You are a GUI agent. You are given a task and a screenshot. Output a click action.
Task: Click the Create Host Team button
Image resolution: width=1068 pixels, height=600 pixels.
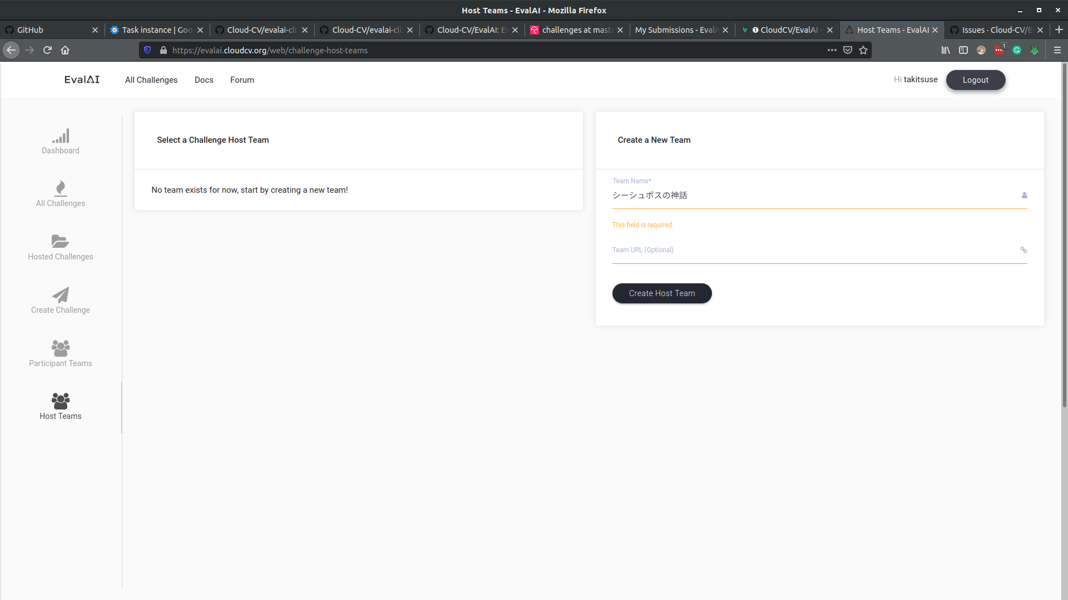662,293
